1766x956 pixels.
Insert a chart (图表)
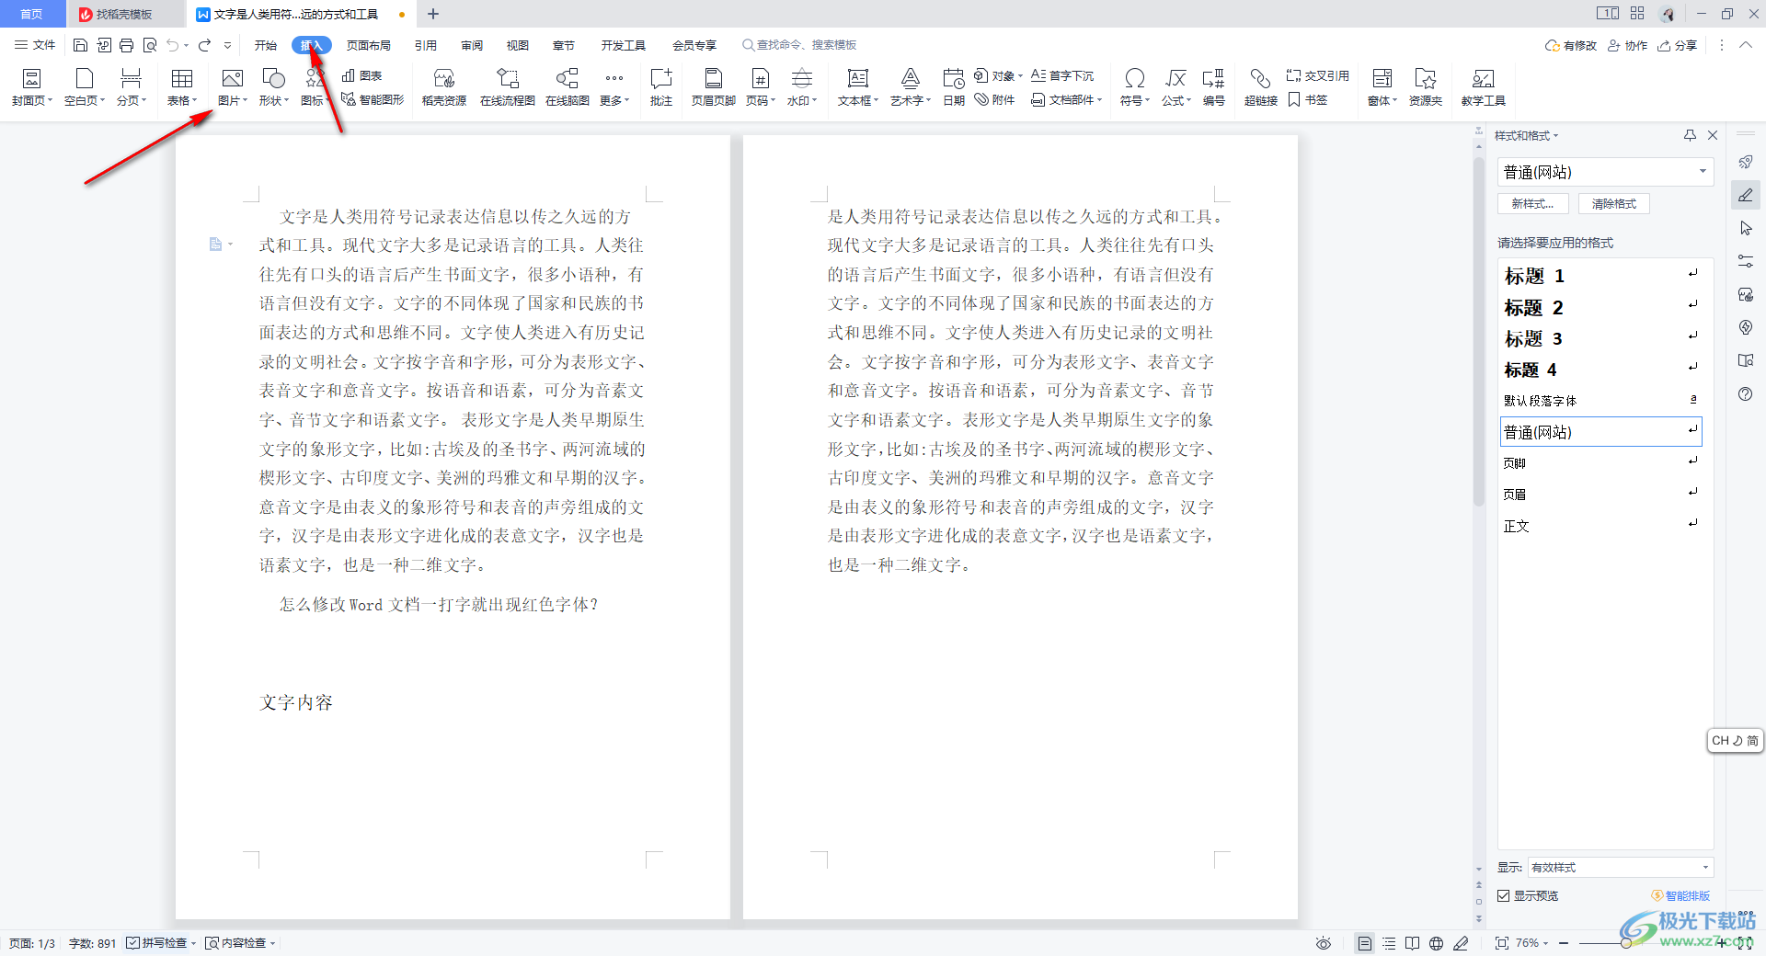tap(362, 75)
